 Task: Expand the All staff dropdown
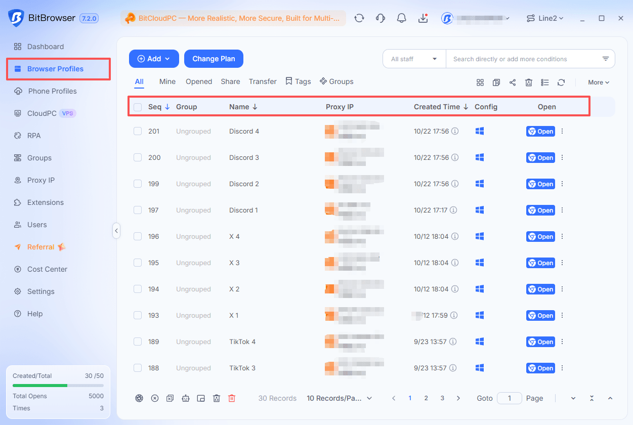tap(414, 59)
